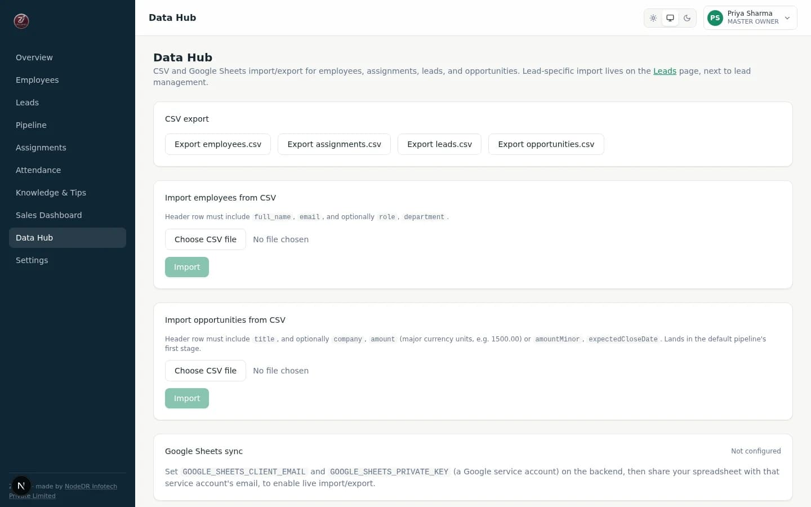Image resolution: width=811 pixels, height=507 pixels.
Task: Switch to light theme sun icon
Action: pos(653,18)
